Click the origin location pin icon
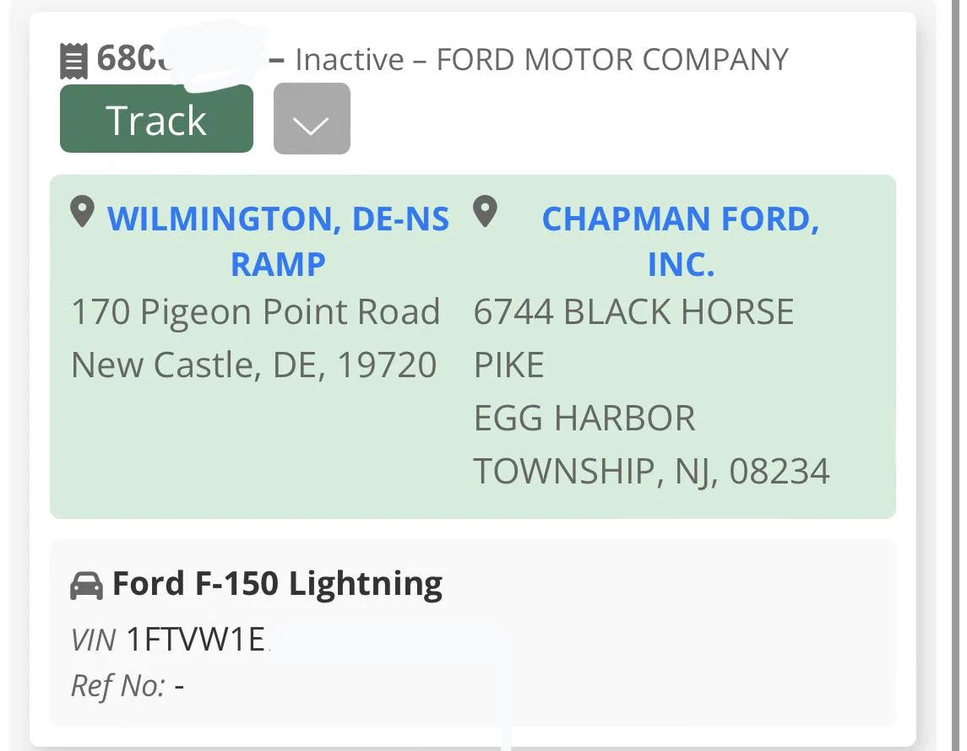 tap(82, 212)
